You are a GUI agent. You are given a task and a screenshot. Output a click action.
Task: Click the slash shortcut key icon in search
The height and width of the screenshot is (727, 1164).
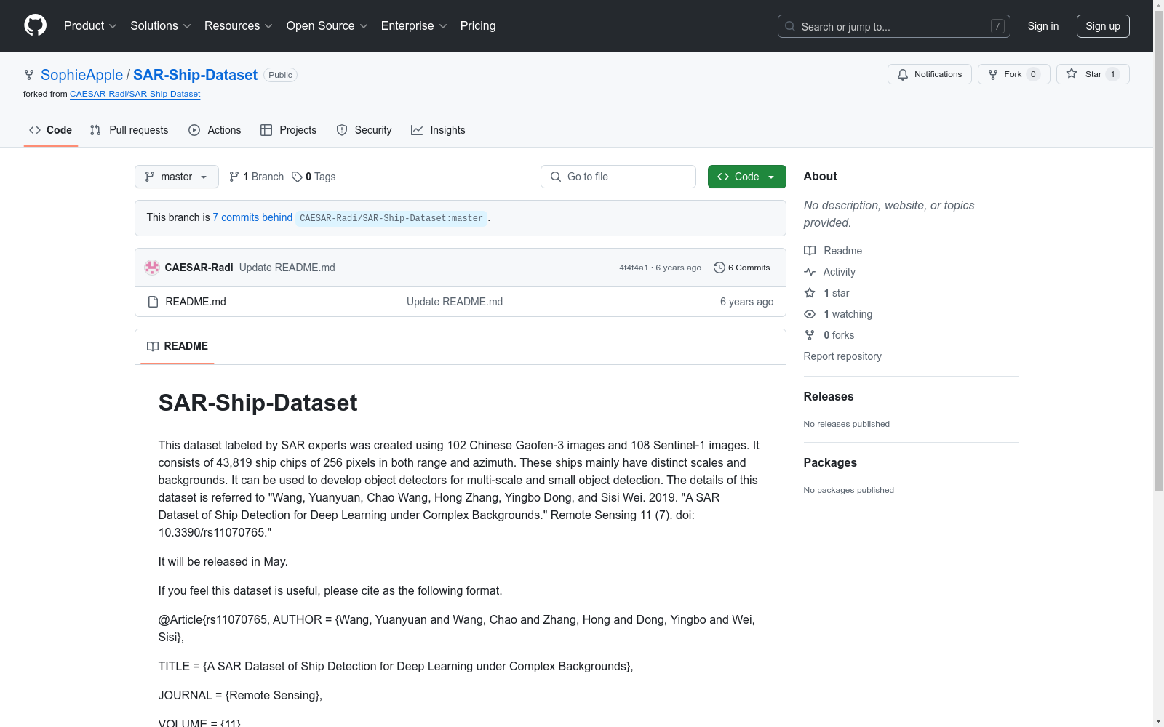[x=998, y=26]
